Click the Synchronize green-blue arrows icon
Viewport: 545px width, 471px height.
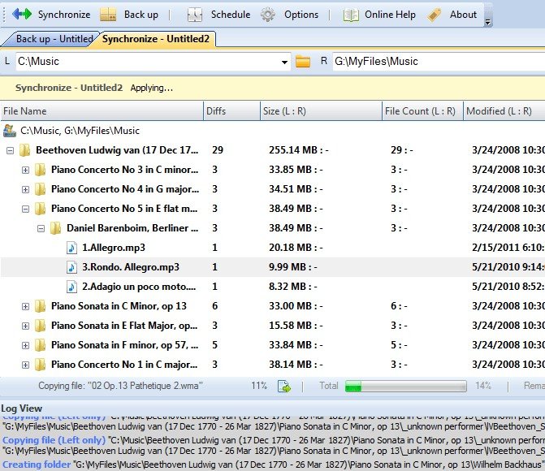pos(22,15)
